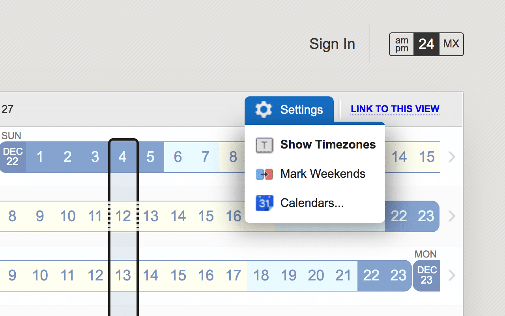Click the DEC 23 date cell
The width and height of the screenshot is (505, 316).
coord(426,276)
